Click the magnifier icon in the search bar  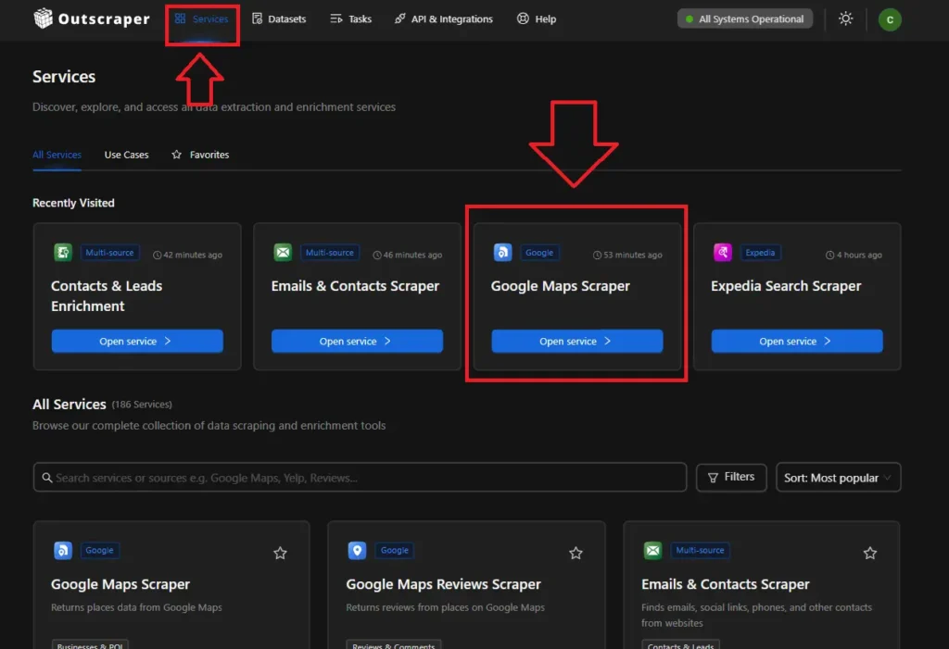pos(47,477)
